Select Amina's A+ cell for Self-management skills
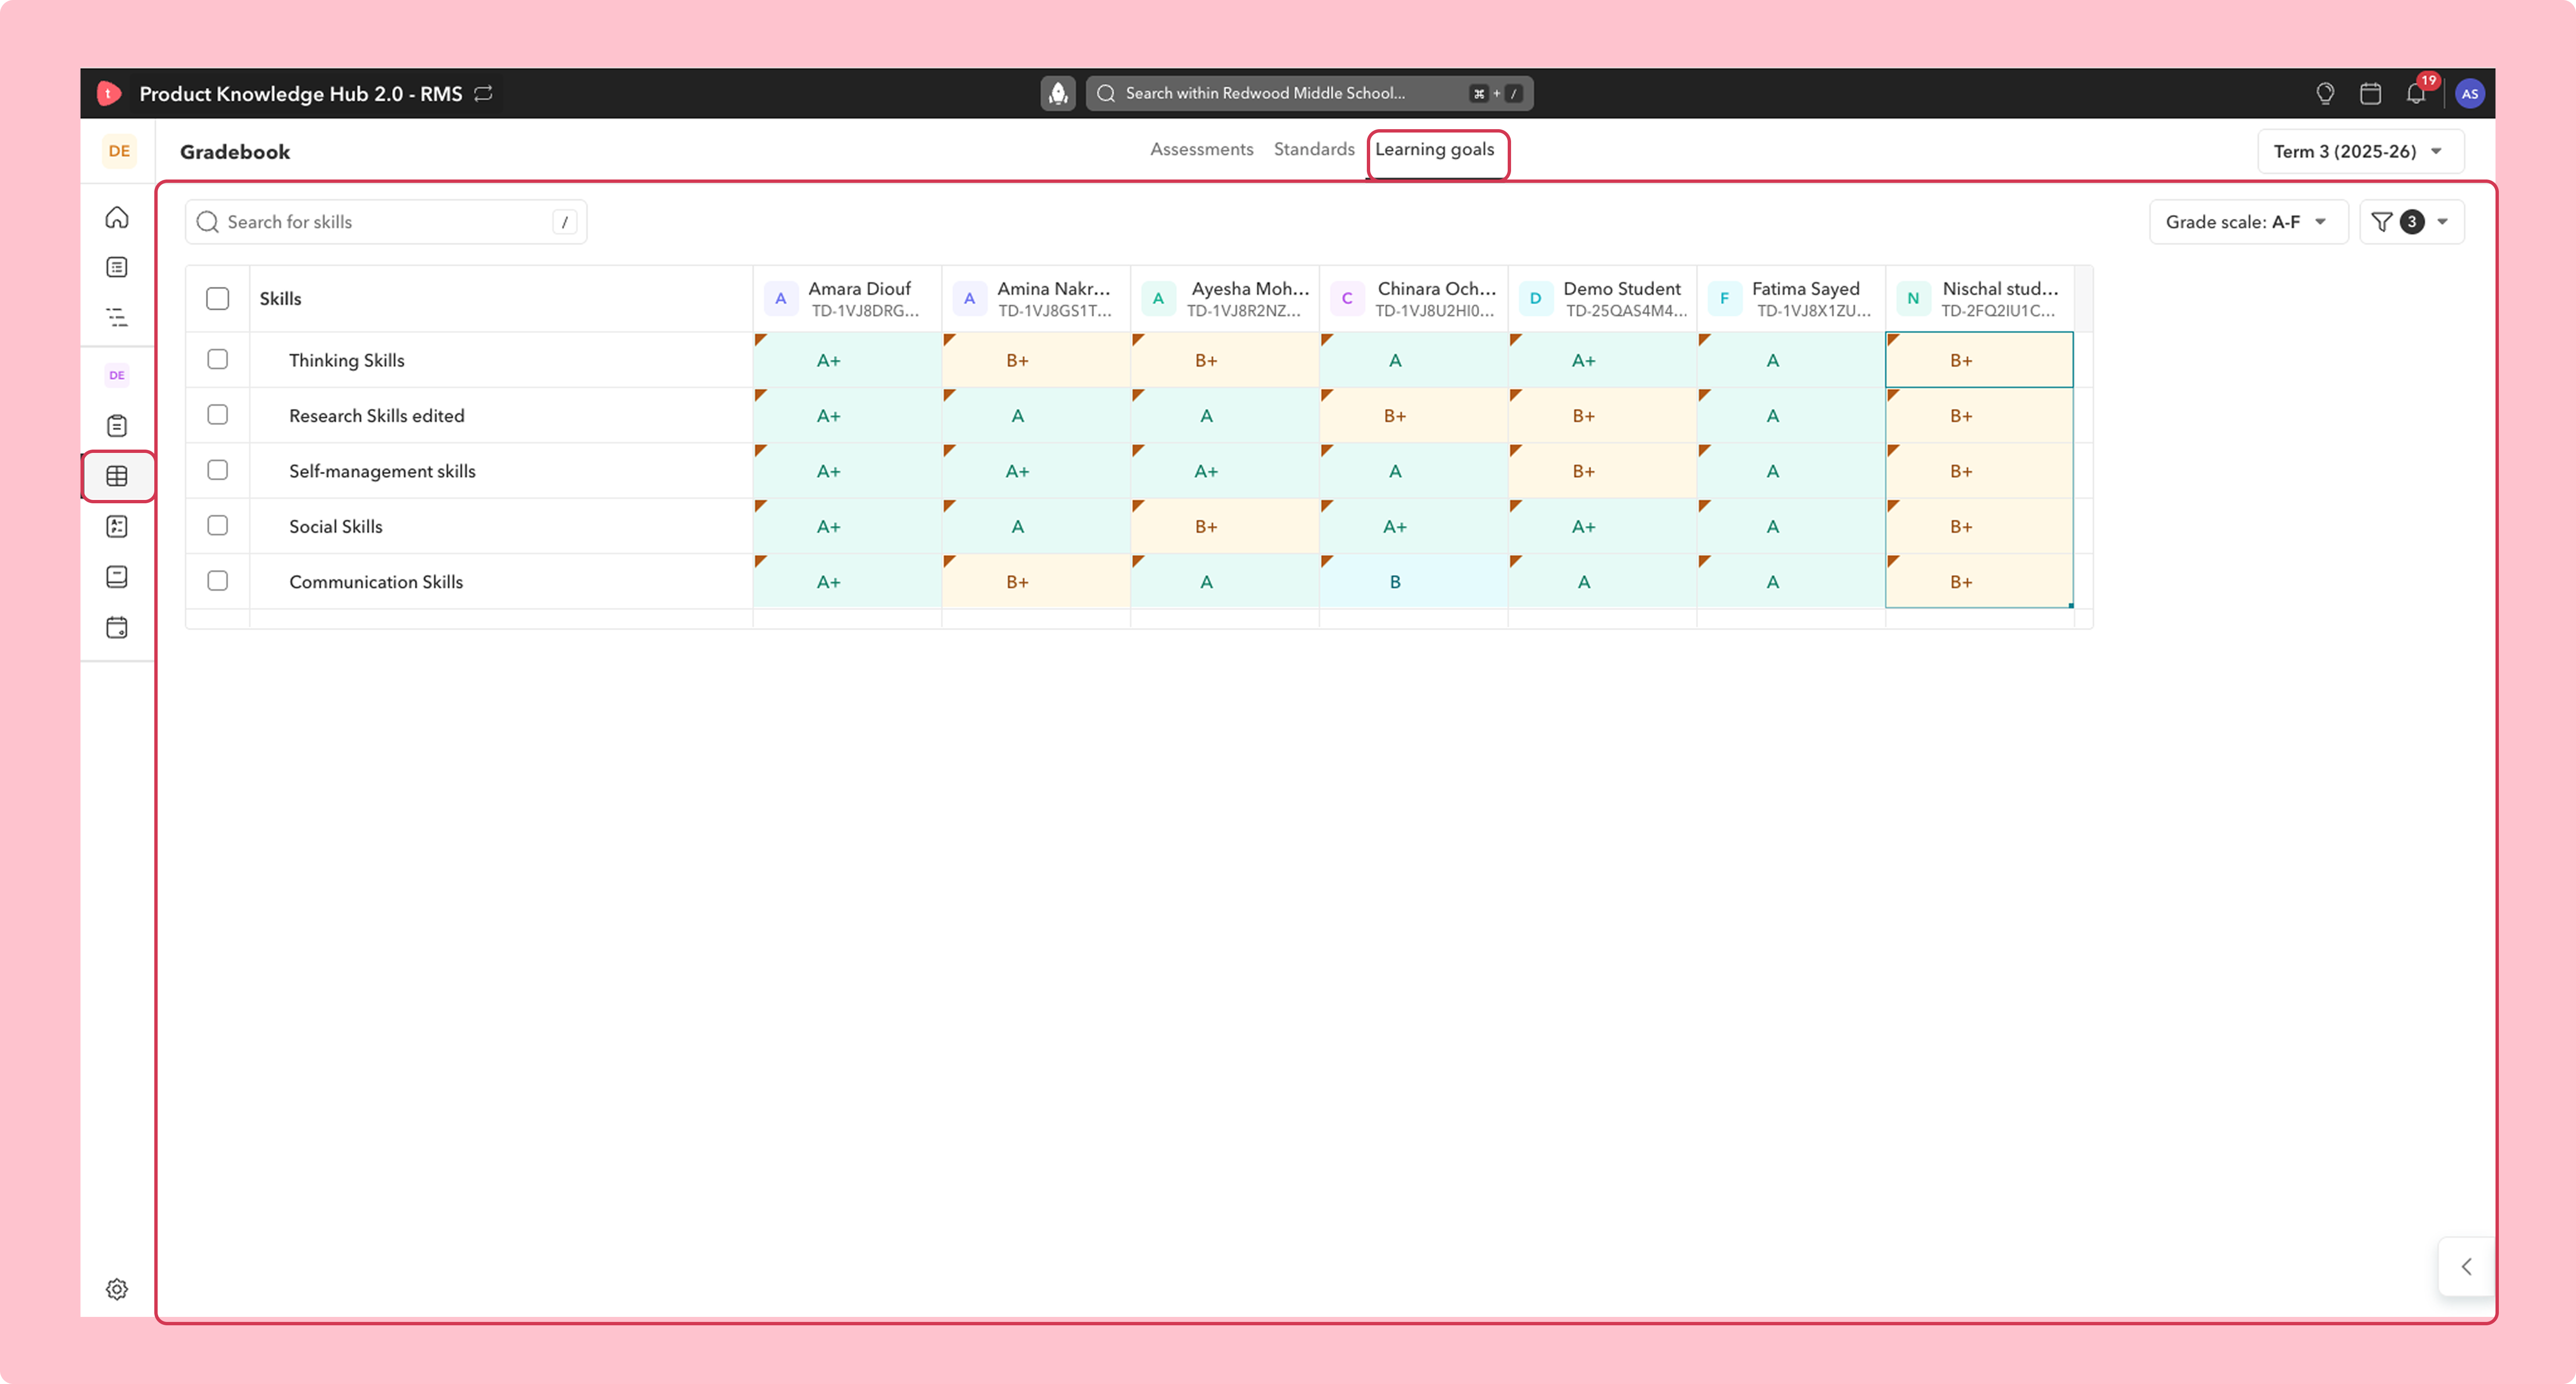Viewport: 2576px width, 1384px height. [1036, 471]
